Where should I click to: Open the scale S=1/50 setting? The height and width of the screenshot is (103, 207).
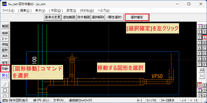(152, 100)
